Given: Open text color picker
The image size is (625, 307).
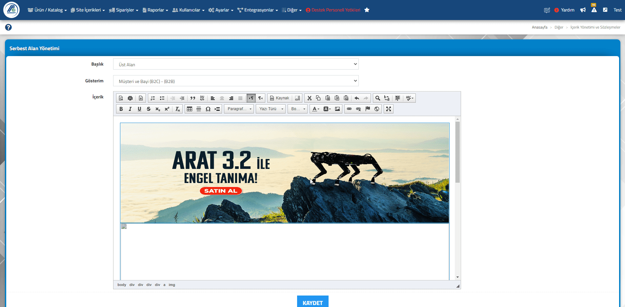Looking at the screenshot, I should (315, 109).
